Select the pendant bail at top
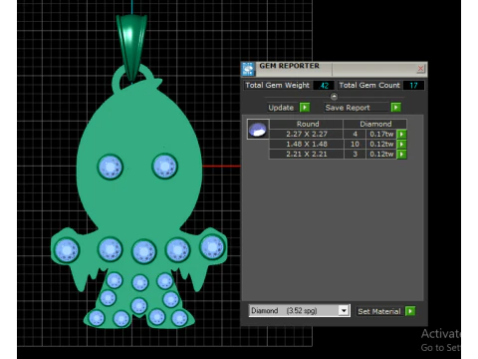The height and width of the screenshot is (359, 478). [131, 47]
